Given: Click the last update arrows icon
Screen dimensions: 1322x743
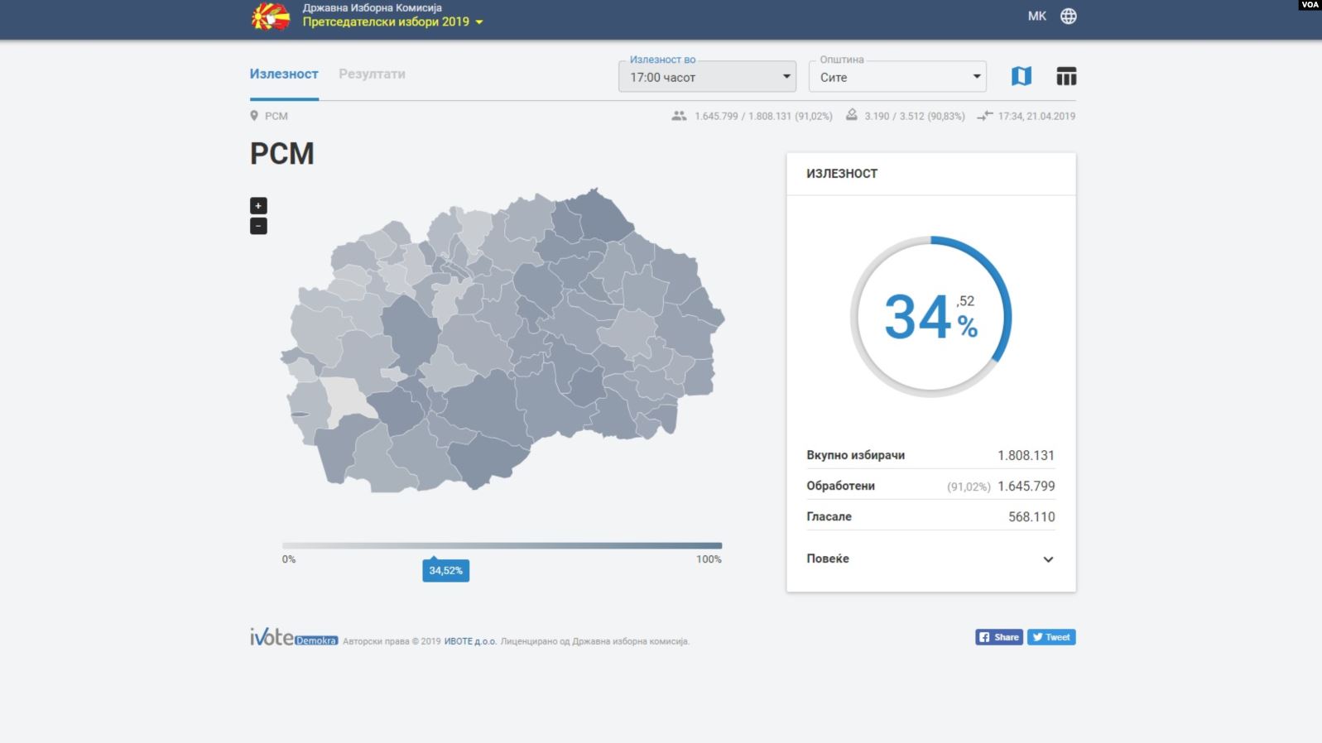Looking at the screenshot, I should point(984,116).
